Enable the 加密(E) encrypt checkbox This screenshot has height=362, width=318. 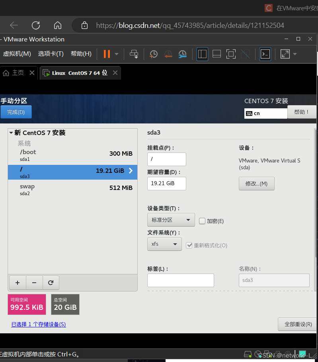tap(202, 221)
